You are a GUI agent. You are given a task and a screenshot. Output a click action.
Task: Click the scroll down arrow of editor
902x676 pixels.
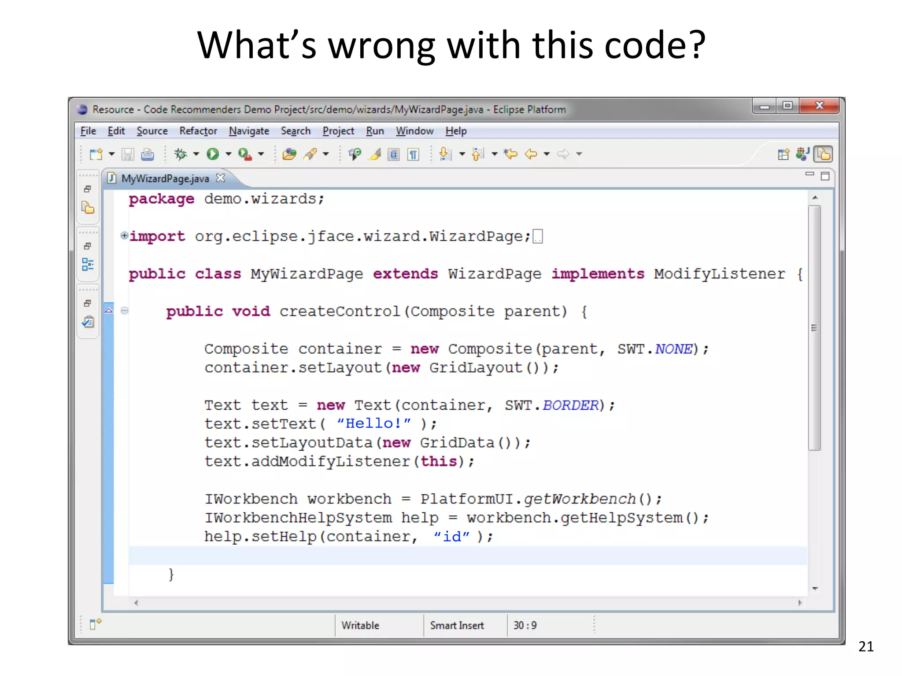[815, 588]
